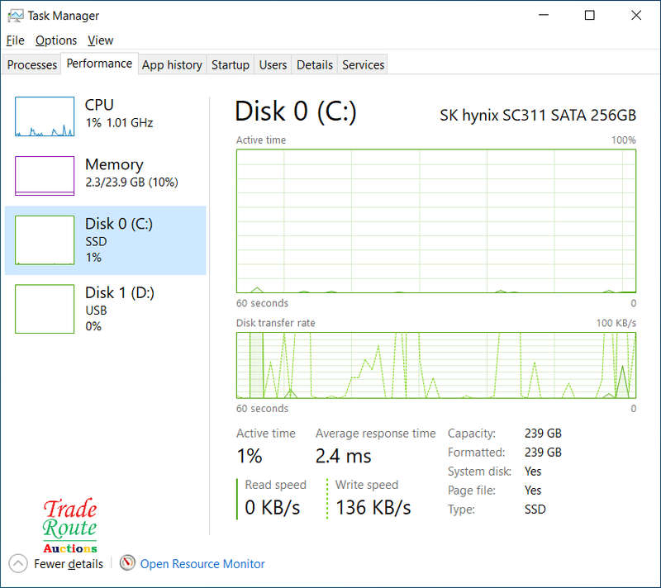The image size is (661, 588).
Task: Click the Task Manager title bar icon
Action: pyautogui.click(x=16, y=16)
